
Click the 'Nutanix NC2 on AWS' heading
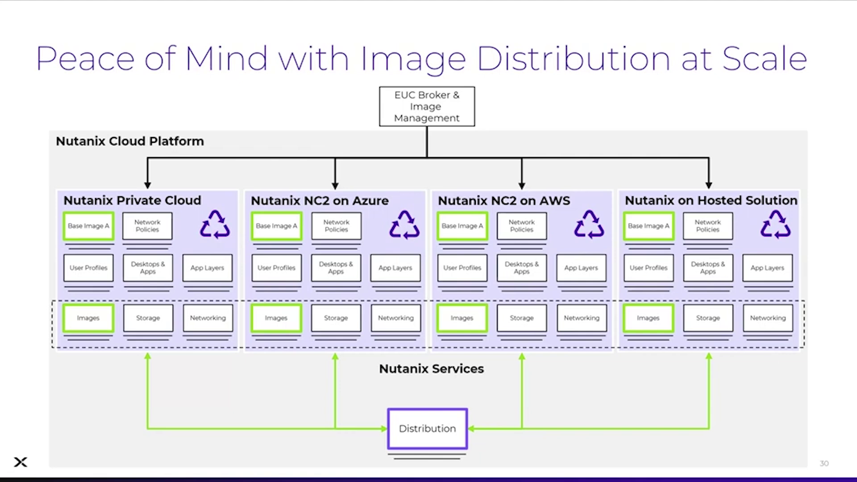coord(504,200)
